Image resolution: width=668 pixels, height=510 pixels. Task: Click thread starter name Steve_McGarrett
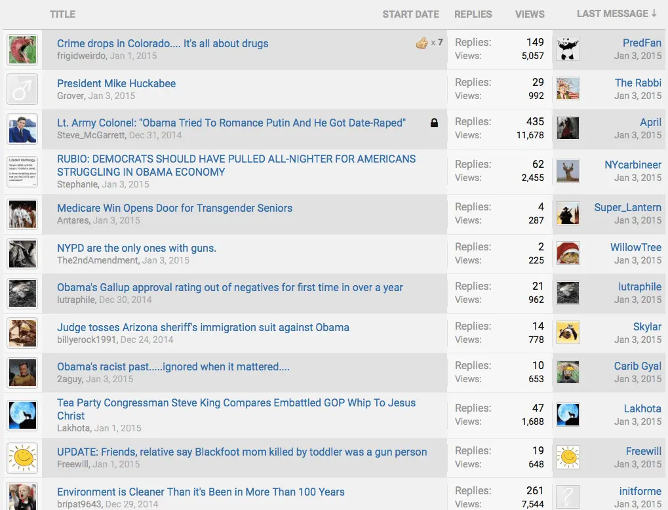(91, 135)
